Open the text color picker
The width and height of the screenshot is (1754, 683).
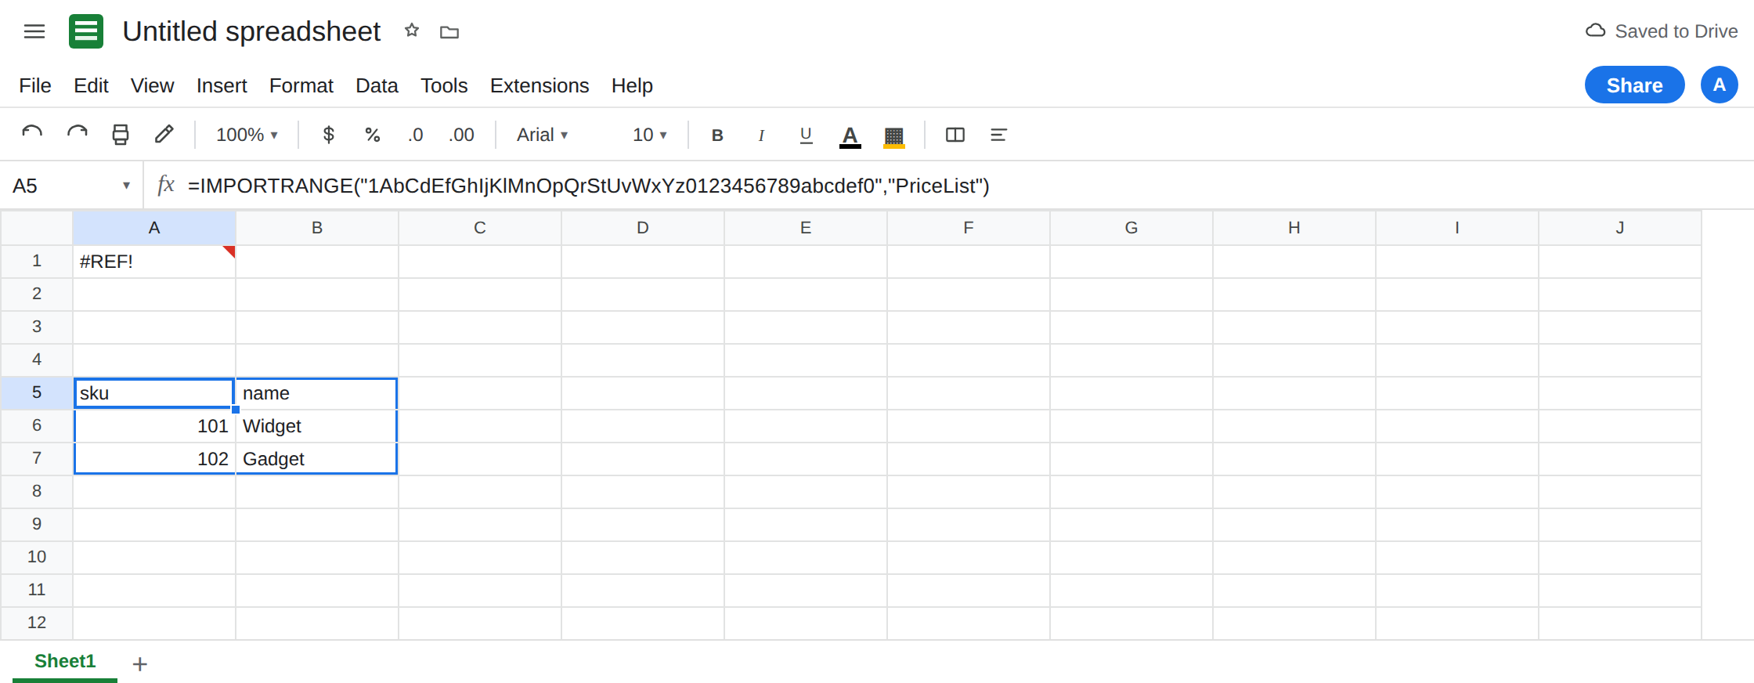(x=850, y=136)
